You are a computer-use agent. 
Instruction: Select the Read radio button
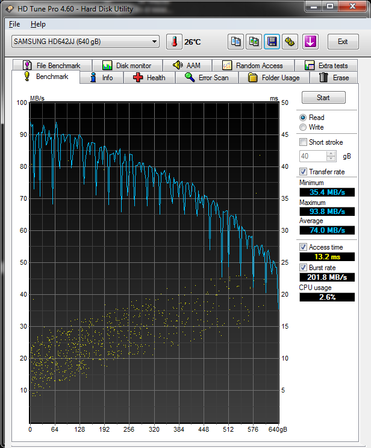coord(303,118)
